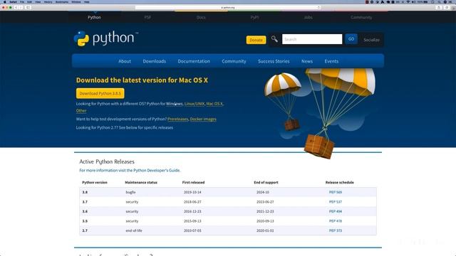Select the Python tab in top bar
Image resolution: width=456 pixels, height=256 pixels.
pyautogui.click(x=94, y=17)
